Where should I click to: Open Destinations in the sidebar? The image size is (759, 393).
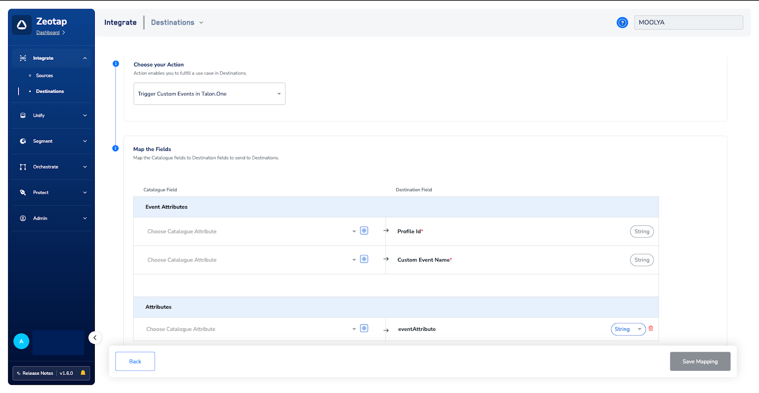[50, 91]
